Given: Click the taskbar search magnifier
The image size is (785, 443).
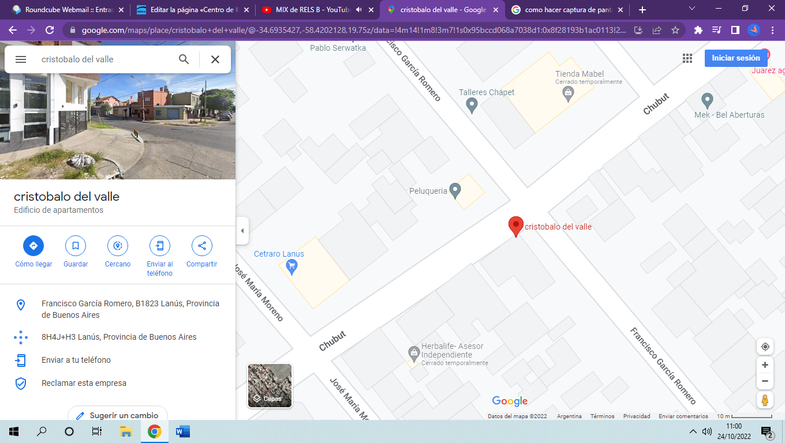Looking at the screenshot, I should [42, 431].
